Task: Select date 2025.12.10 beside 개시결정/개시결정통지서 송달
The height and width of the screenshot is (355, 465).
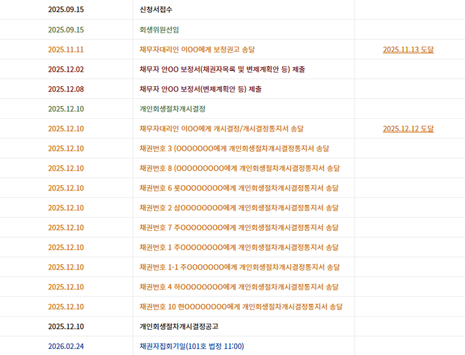Action: pos(66,129)
